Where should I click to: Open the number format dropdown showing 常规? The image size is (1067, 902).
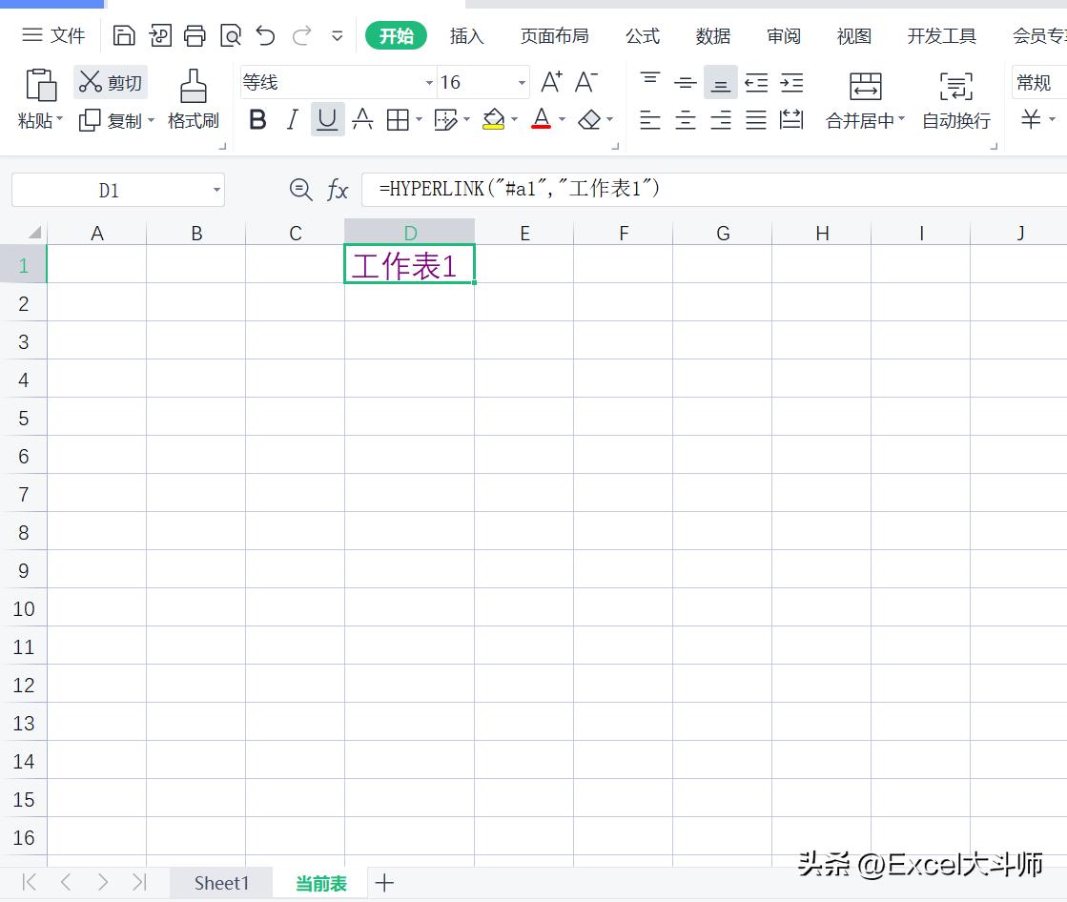(x=1036, y=83)
